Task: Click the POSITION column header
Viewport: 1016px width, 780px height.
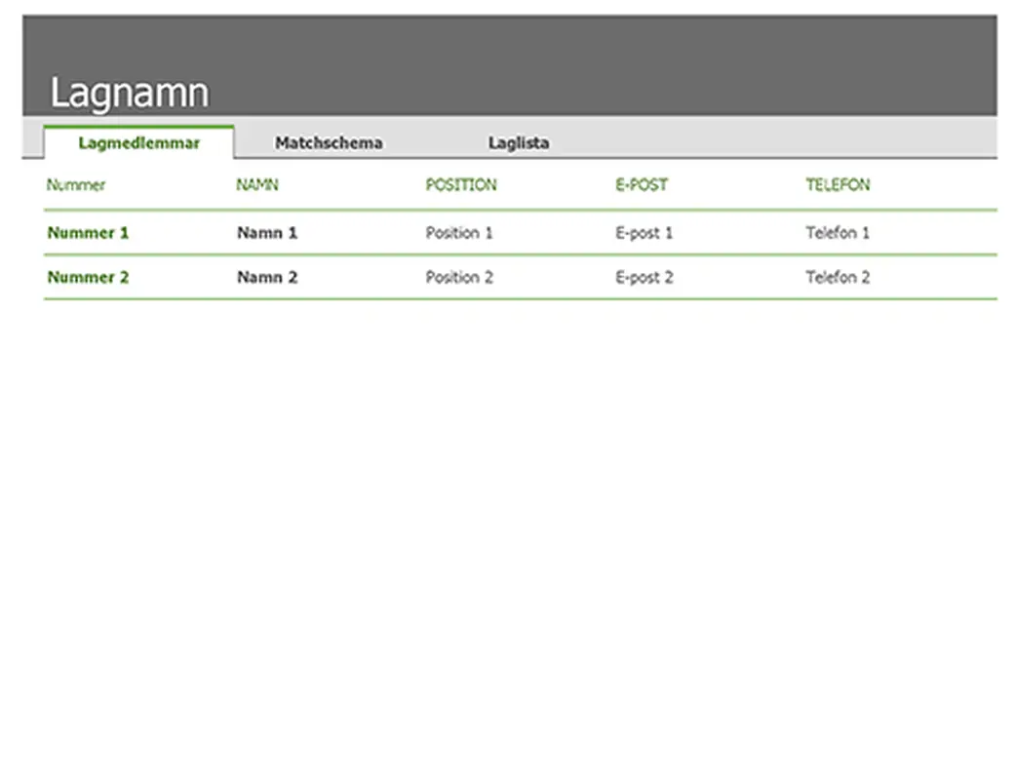Action: [460, 185]
